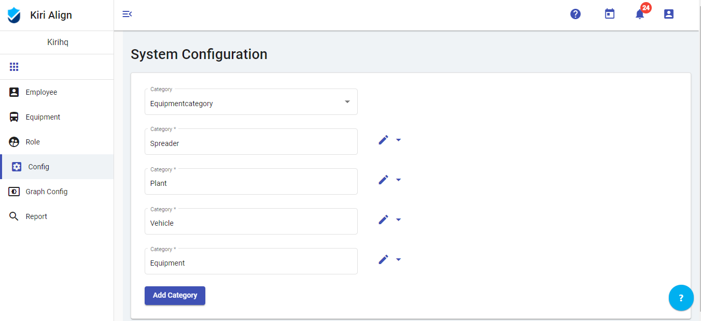Open Graph Config sidebar item
The height and width of the screenshot is (321, 701).
[x=46, y=192]
